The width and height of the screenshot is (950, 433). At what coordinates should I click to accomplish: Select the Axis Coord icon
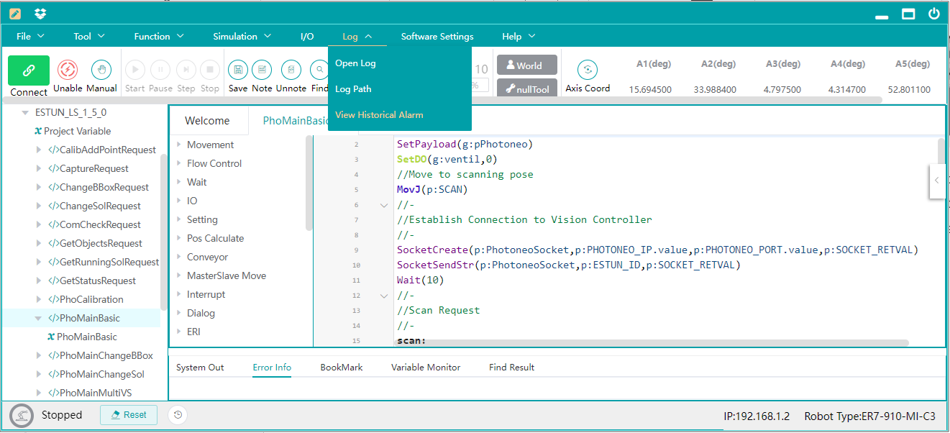click(588, 70)
